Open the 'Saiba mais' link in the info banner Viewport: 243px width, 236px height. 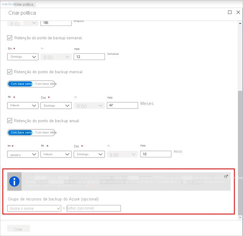[82, 186]
